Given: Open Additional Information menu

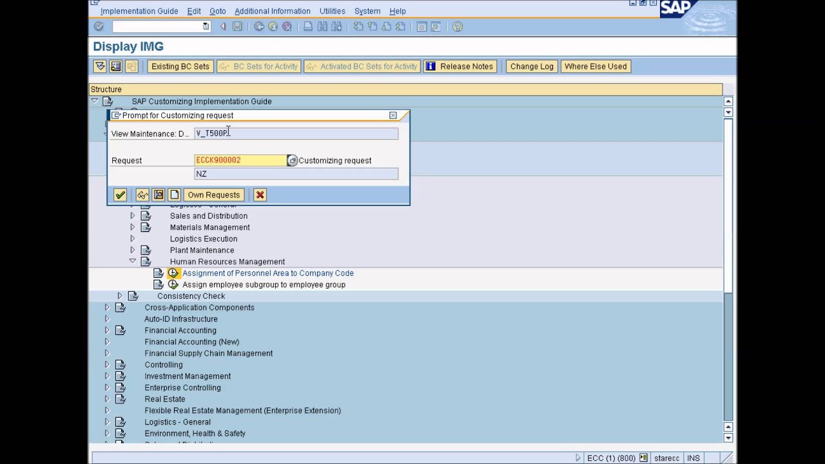Looking at the screenshot, I should coord(273,11).
